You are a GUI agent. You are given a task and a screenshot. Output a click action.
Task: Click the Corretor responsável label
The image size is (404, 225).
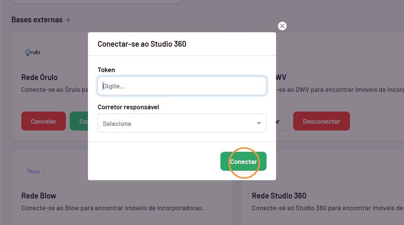(128, 107)
